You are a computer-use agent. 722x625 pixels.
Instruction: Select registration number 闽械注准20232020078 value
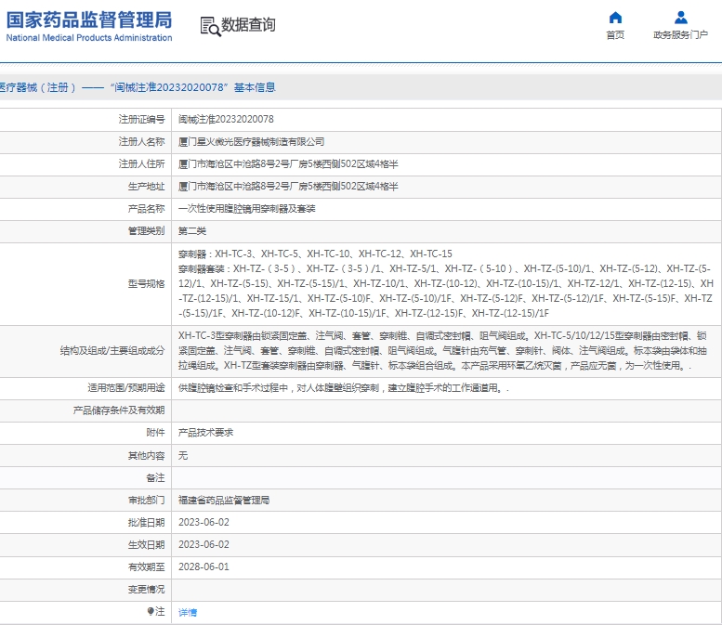point(226,119)
